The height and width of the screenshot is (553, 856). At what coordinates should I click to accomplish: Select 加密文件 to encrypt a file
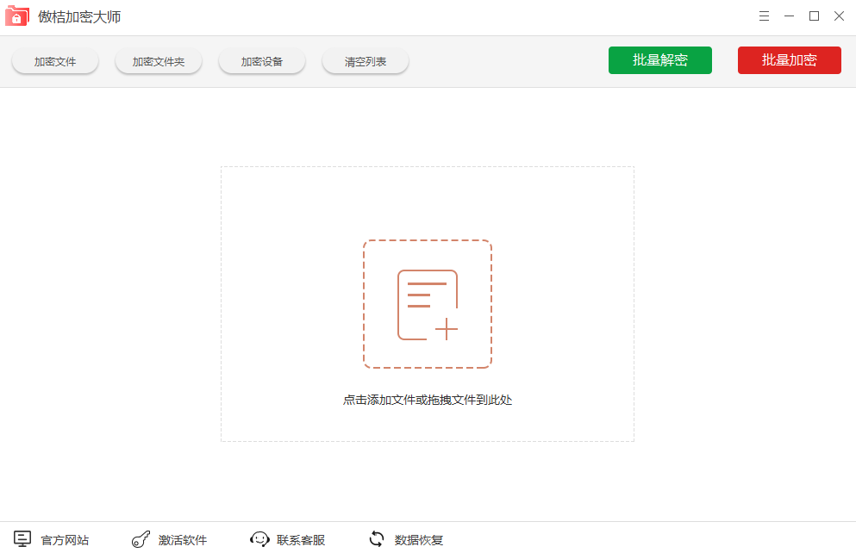pyautogui.click(x=54, y=60)
